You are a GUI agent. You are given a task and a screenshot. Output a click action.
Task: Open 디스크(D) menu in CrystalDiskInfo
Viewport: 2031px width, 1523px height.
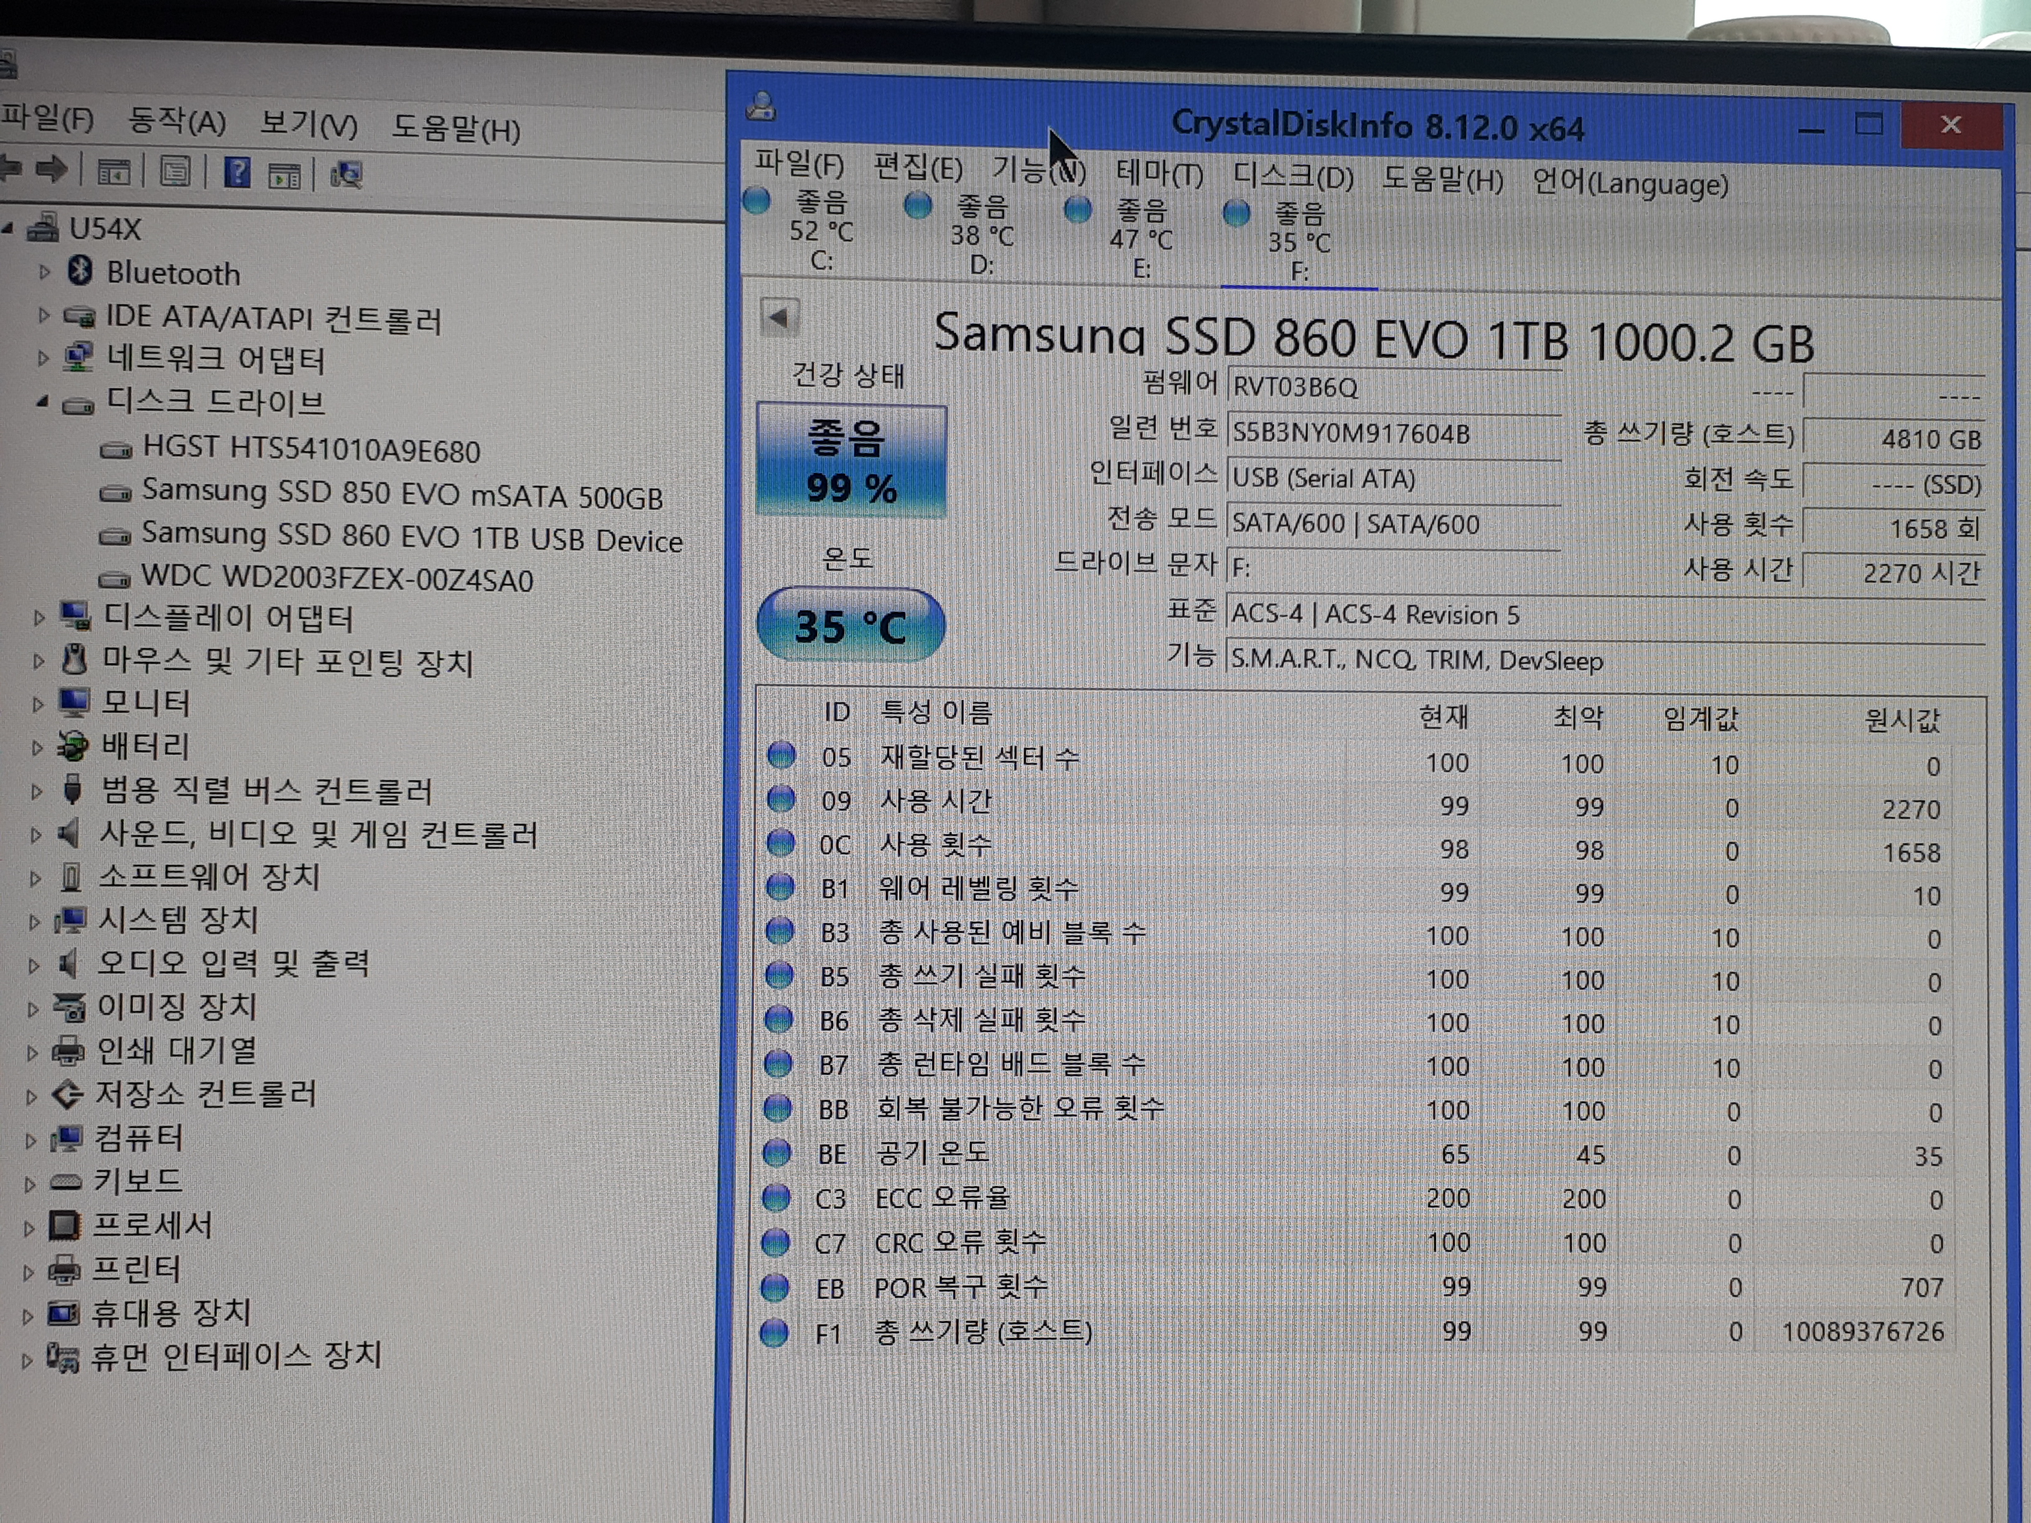1293,176
